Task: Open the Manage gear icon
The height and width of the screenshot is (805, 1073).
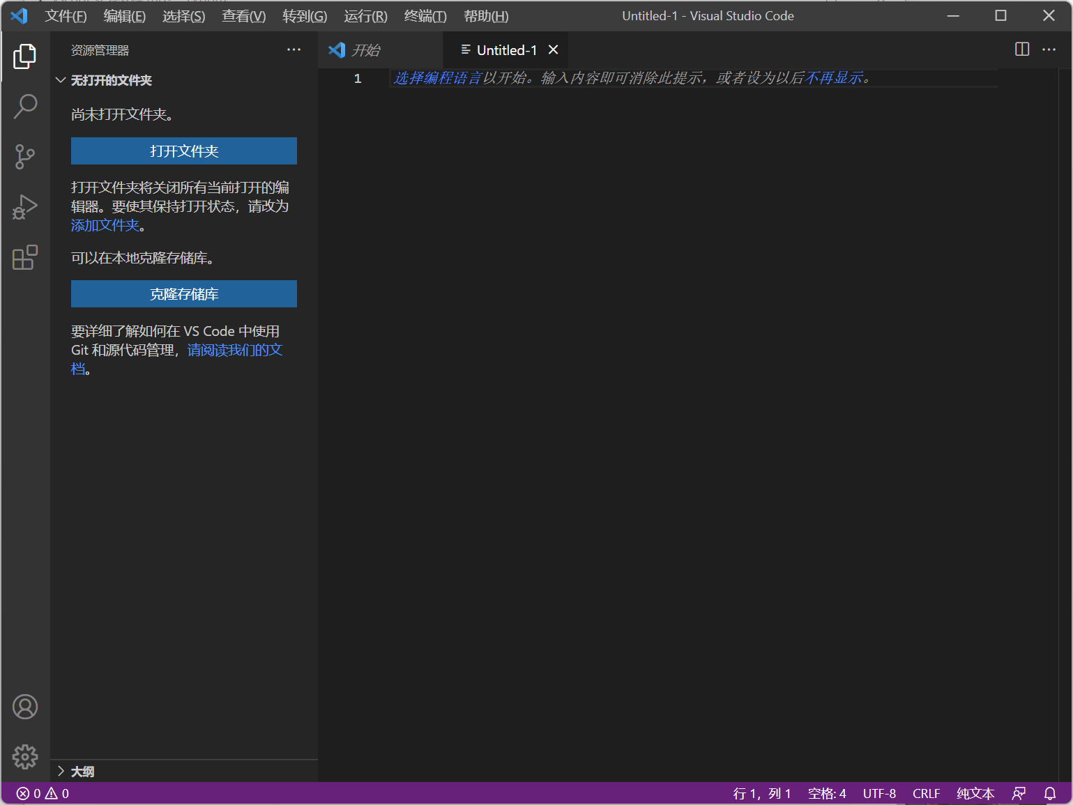Action: 25,756
